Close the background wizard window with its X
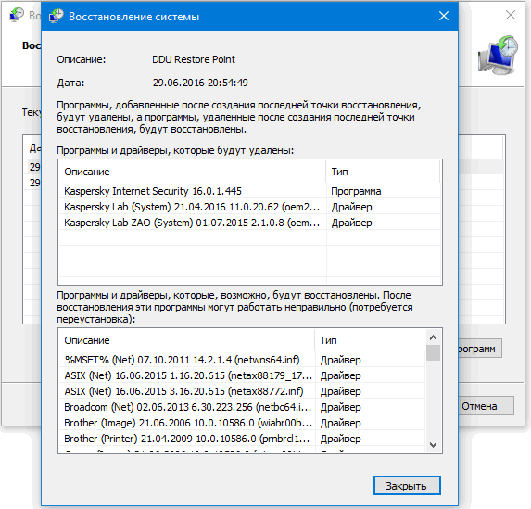The image size is (531, 509). [511, 15]
